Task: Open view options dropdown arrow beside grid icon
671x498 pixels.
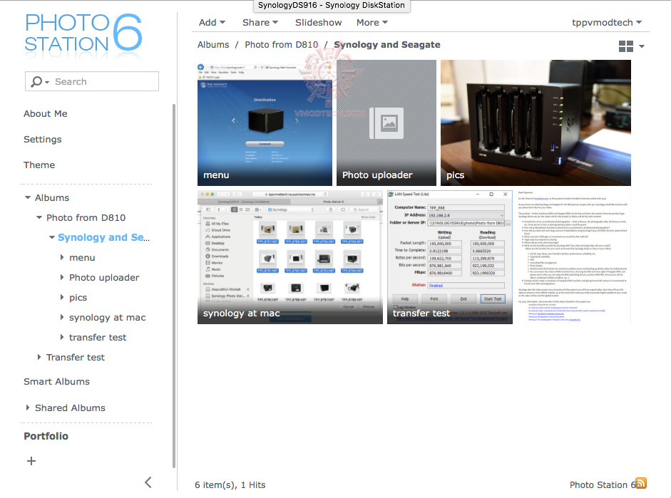Action: click(642, 46)
